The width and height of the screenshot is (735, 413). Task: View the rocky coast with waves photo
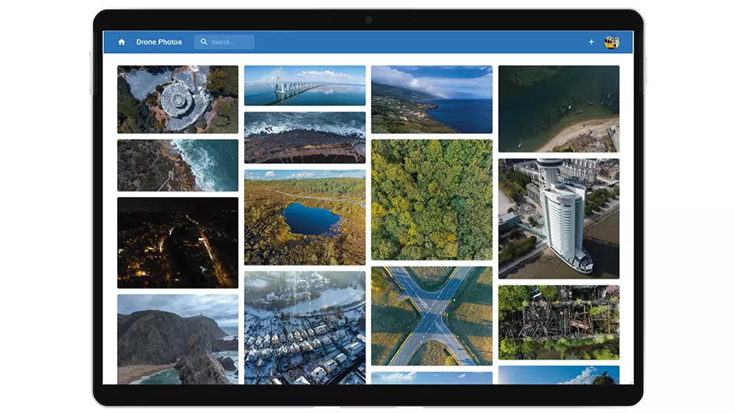(x=178, y=165)
